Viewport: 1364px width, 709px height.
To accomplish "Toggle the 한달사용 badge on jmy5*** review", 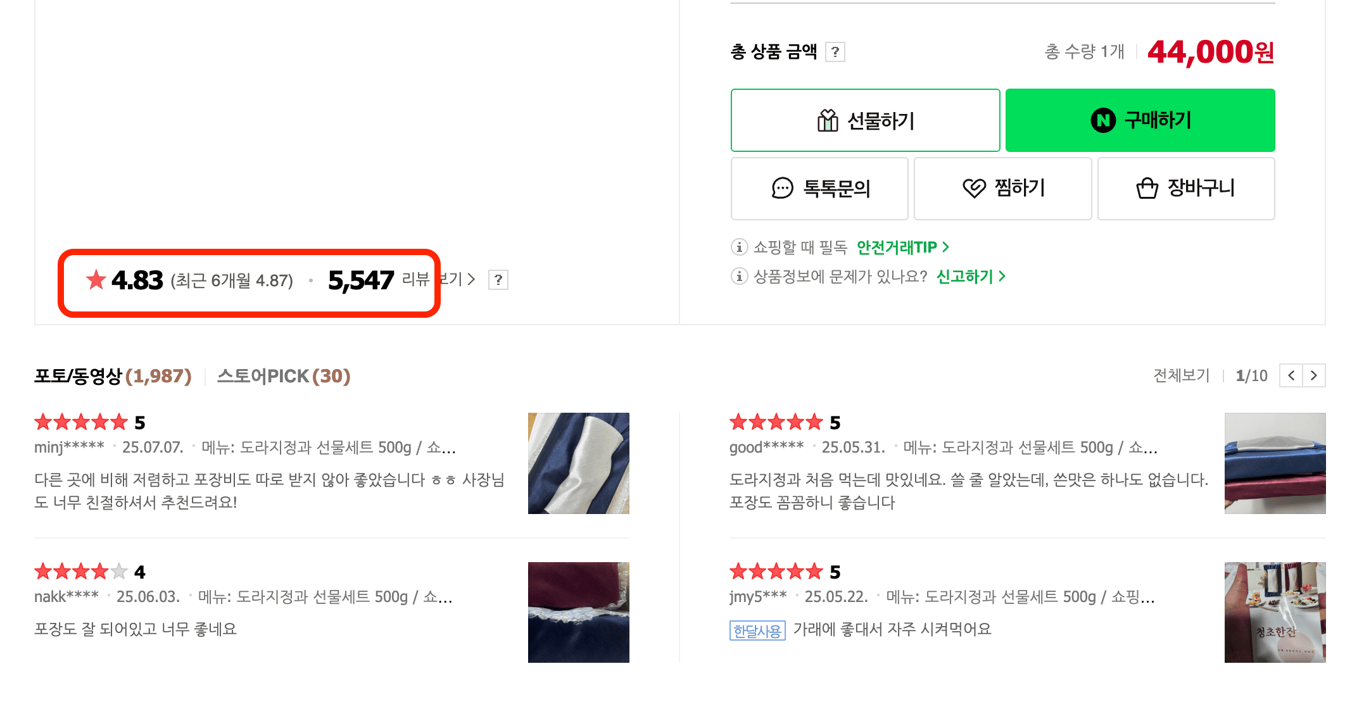I will 757,630.
